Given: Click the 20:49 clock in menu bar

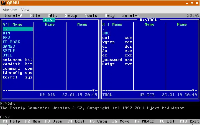Looking at the screenshot, I should pos(193,15).
